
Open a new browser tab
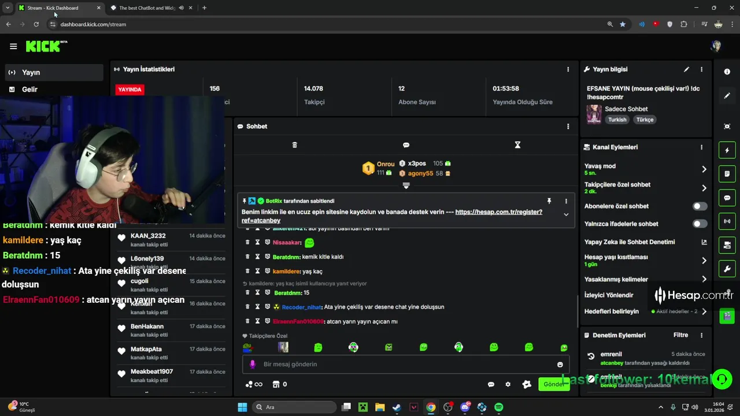(x=204, y=8)
